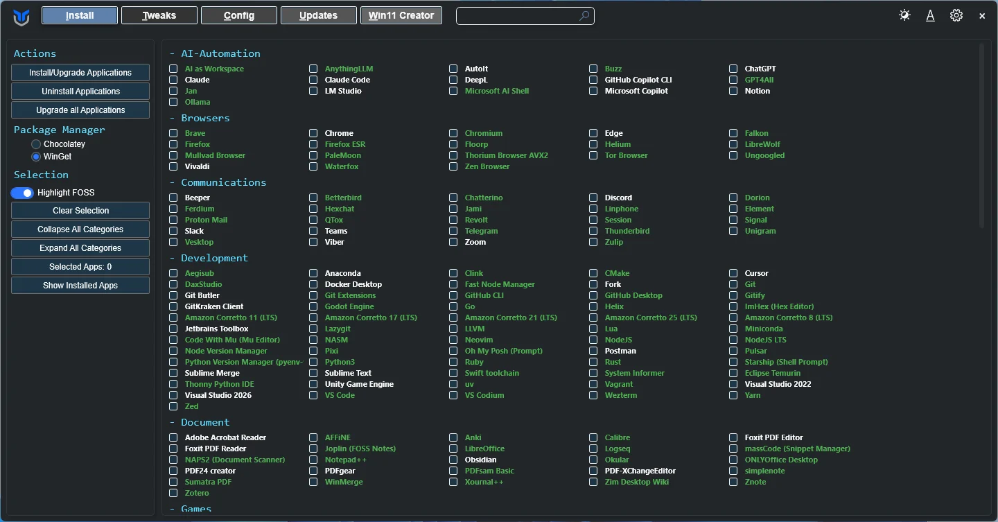
Task: Check the Notepad++ checkbox
Action: (x=313, y=460)
